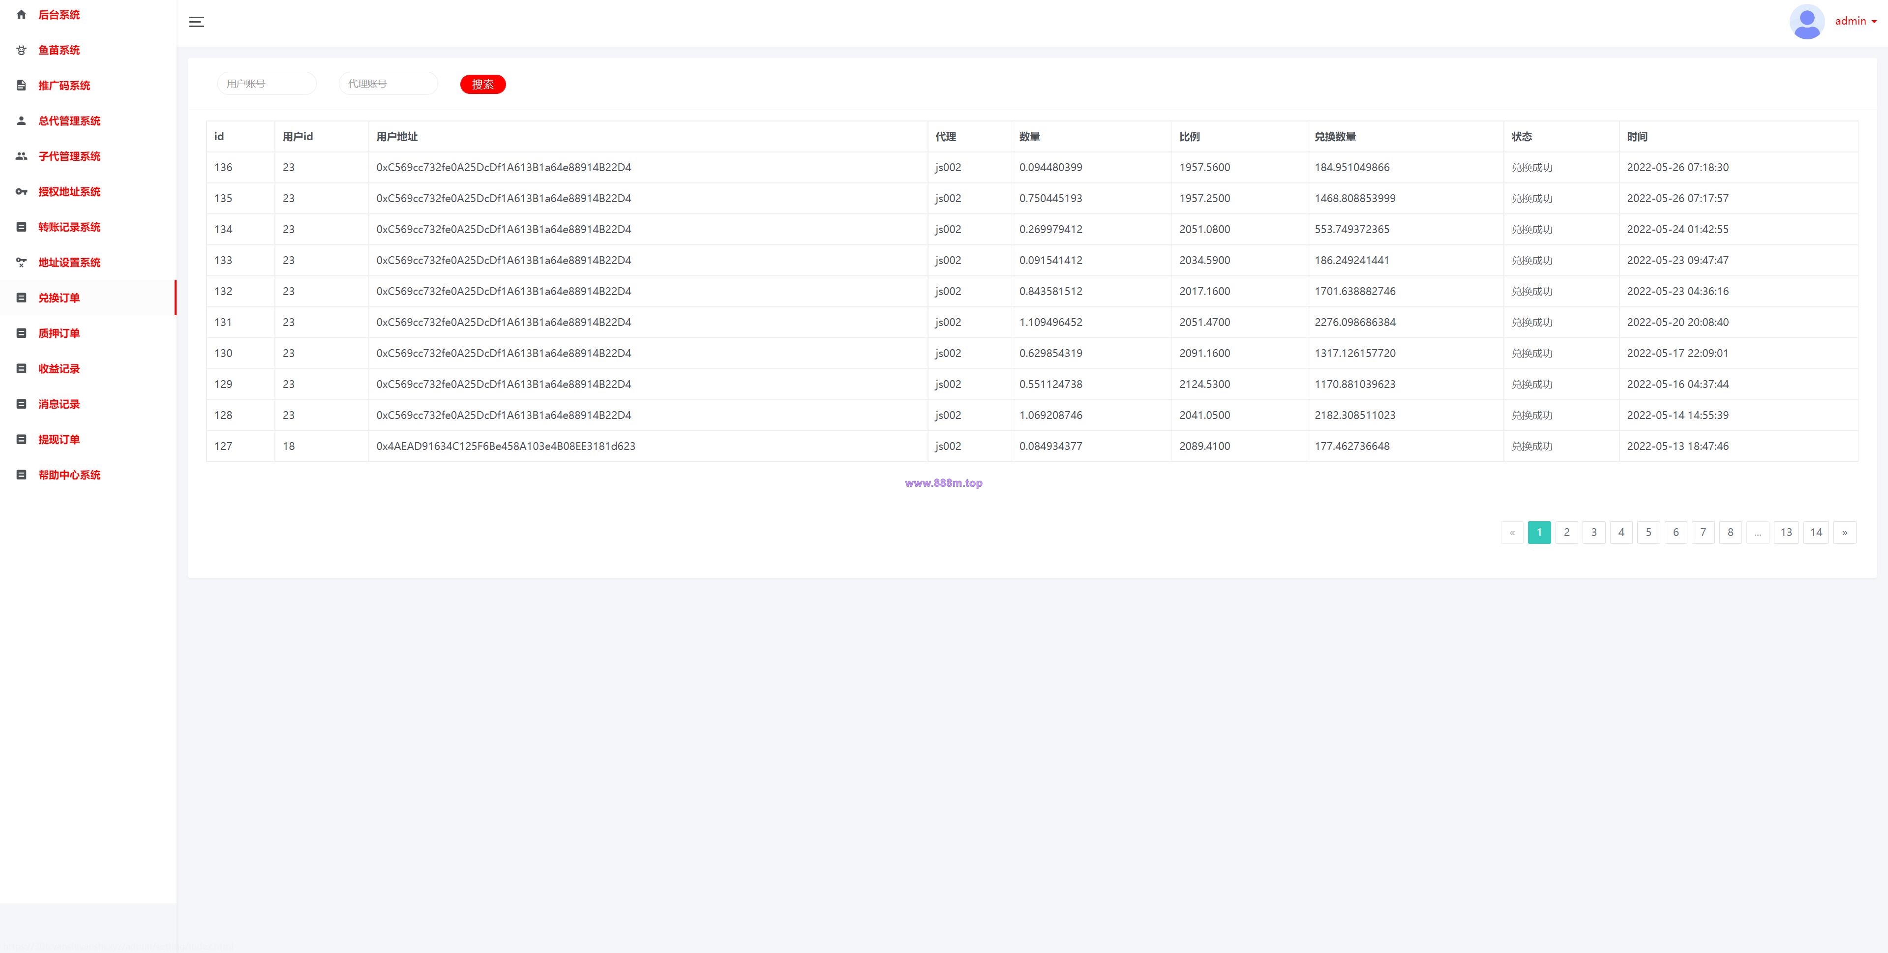
Task: Go to pagination page 6
Action: (1676, 532)
